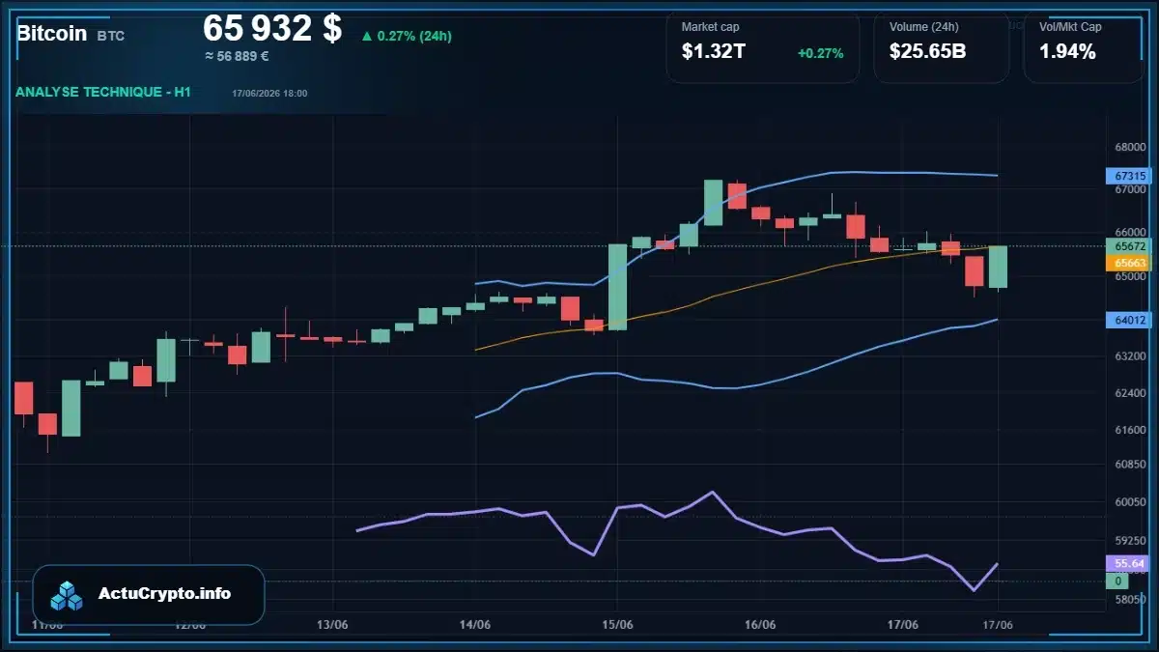Click the 63200 price axis label
Viewport: 1159px width, 652px height.
pos(1129,356)
